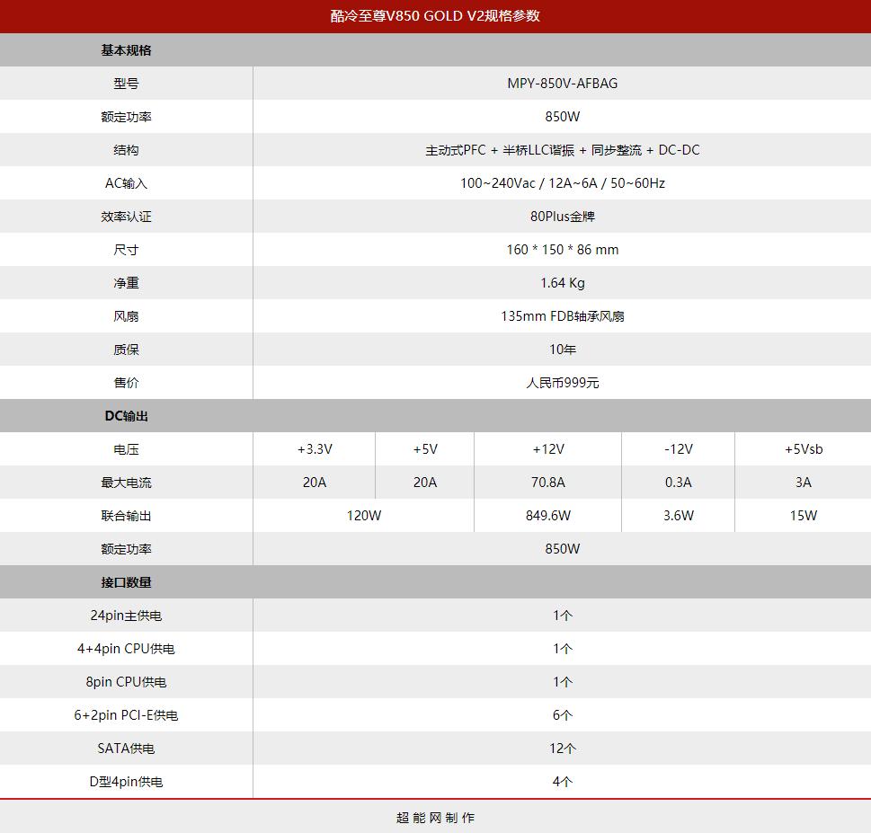The height and width of the screenshot is (833, 871).
Task: Click the model value MPY-850V-AFBAG
Action: pos(562,84)
